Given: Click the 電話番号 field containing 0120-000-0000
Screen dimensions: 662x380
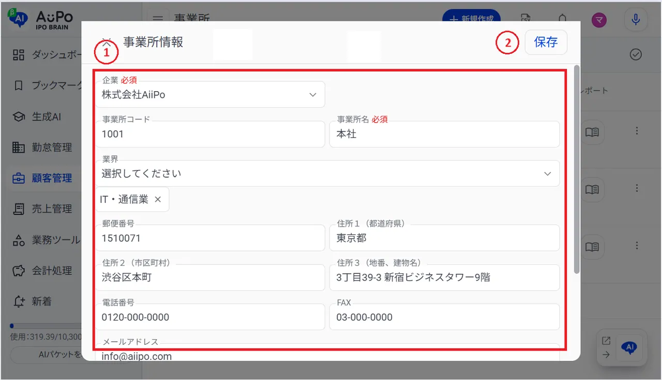Looking at the screenshot, I should coord(210,317).
